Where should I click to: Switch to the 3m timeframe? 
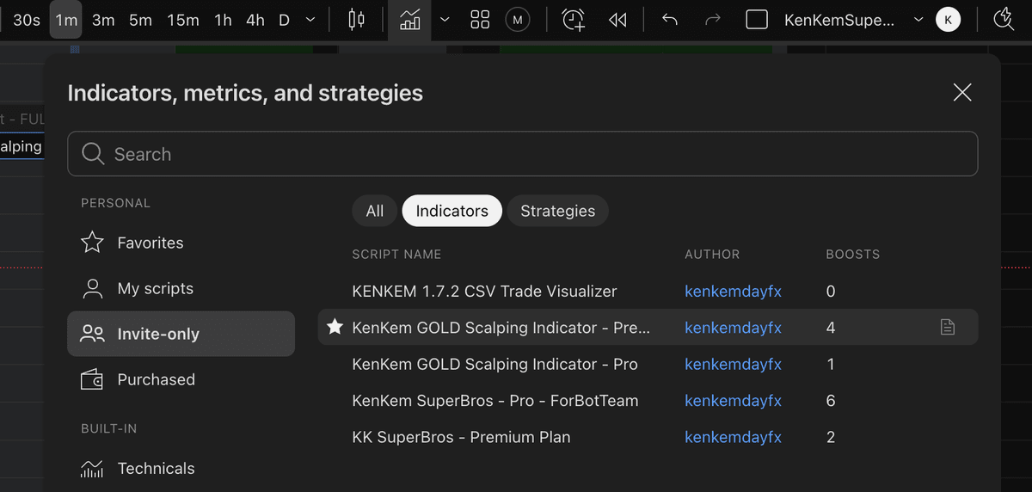point(103,20)
